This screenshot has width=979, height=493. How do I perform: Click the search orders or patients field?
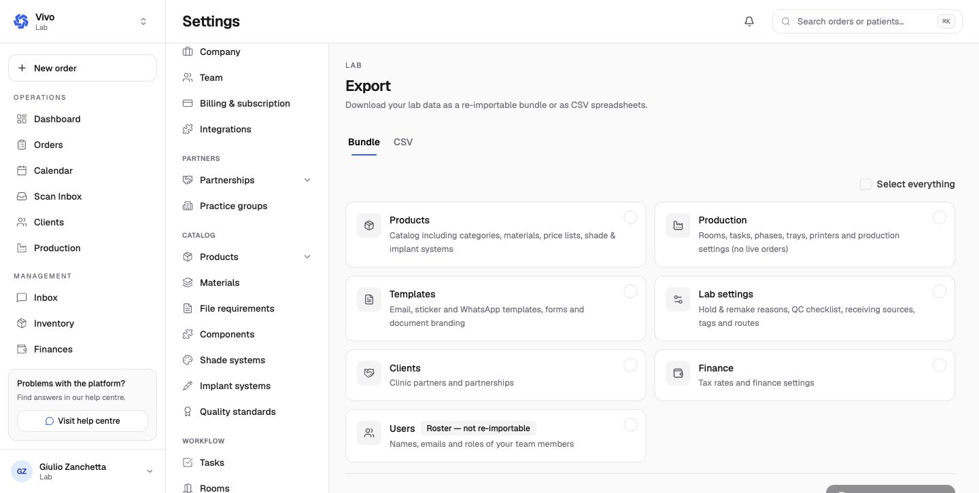tap(867, 21)
